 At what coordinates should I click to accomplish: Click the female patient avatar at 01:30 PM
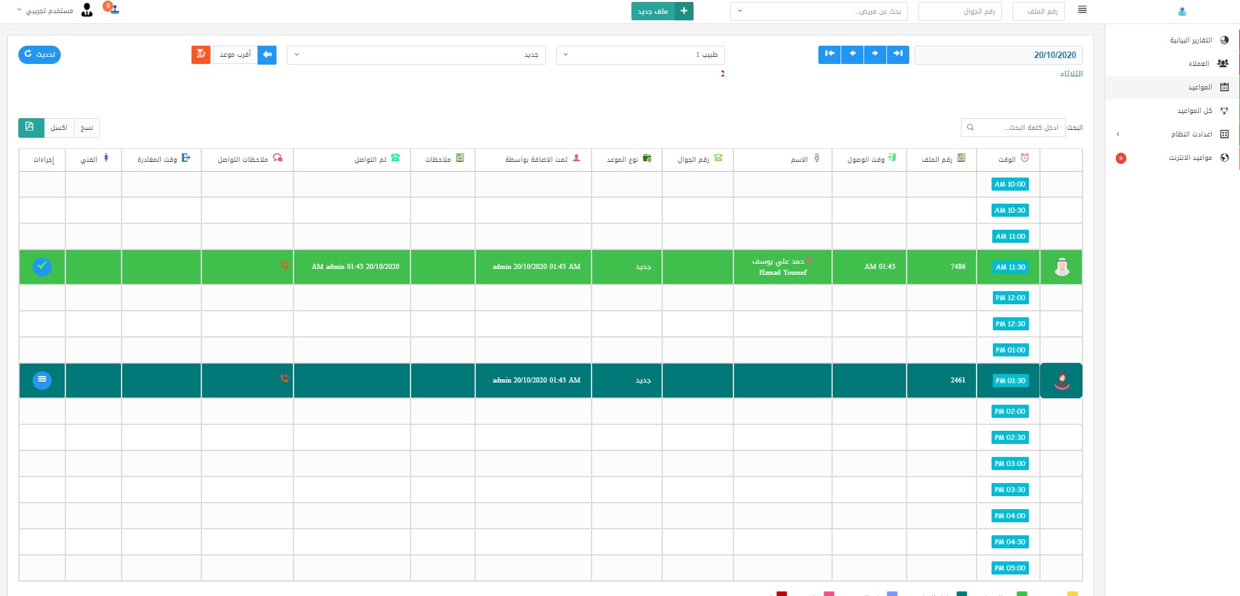coord(1062,381)
